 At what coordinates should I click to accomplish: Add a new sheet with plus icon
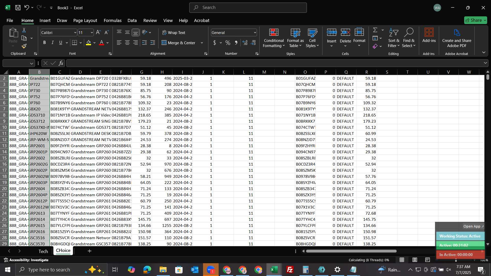pos(90,251)
